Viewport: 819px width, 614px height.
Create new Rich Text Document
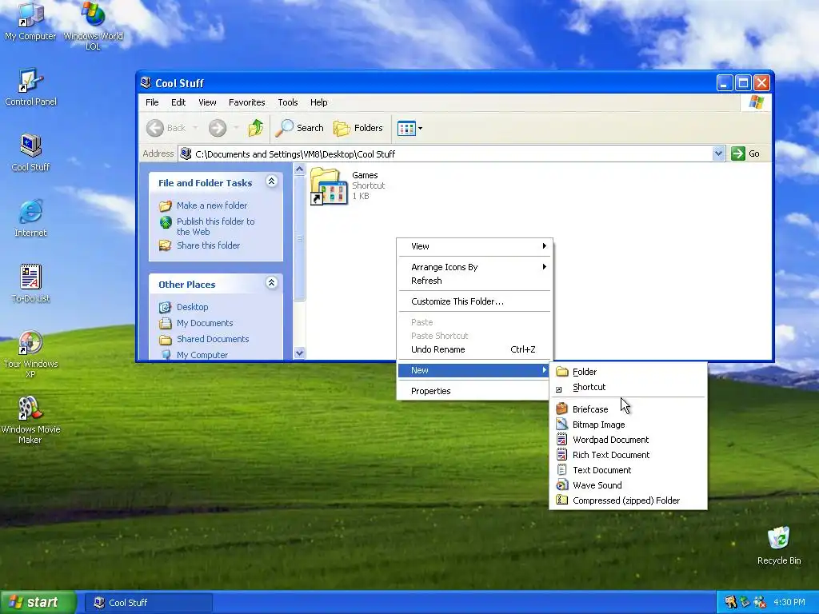[x=629, y=455]
